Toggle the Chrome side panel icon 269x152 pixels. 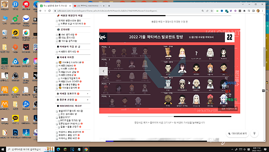[x=254, y=11]
